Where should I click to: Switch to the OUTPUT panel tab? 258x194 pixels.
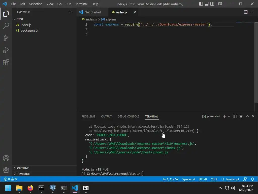click(x=106, y=116)
